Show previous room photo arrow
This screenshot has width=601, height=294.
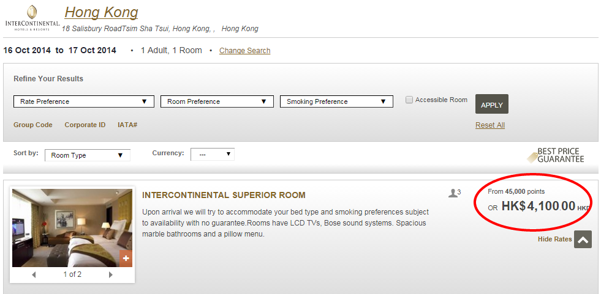[x=34, y=274]
